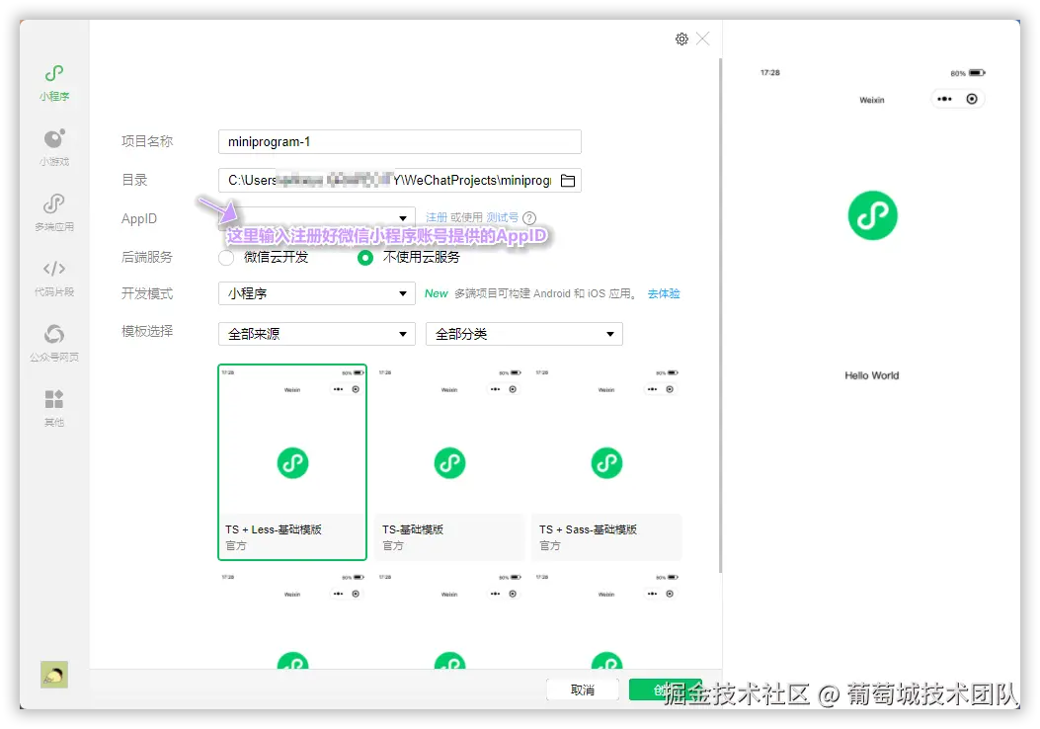Click the Weixin title in preview
Viewport: 1040px width, 729px height.
coord(872,100)
